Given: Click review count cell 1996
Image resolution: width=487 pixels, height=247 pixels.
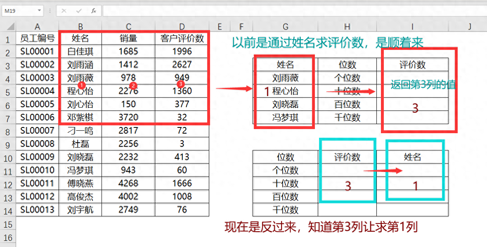Looking at the screenshot, I should (182, 51).
